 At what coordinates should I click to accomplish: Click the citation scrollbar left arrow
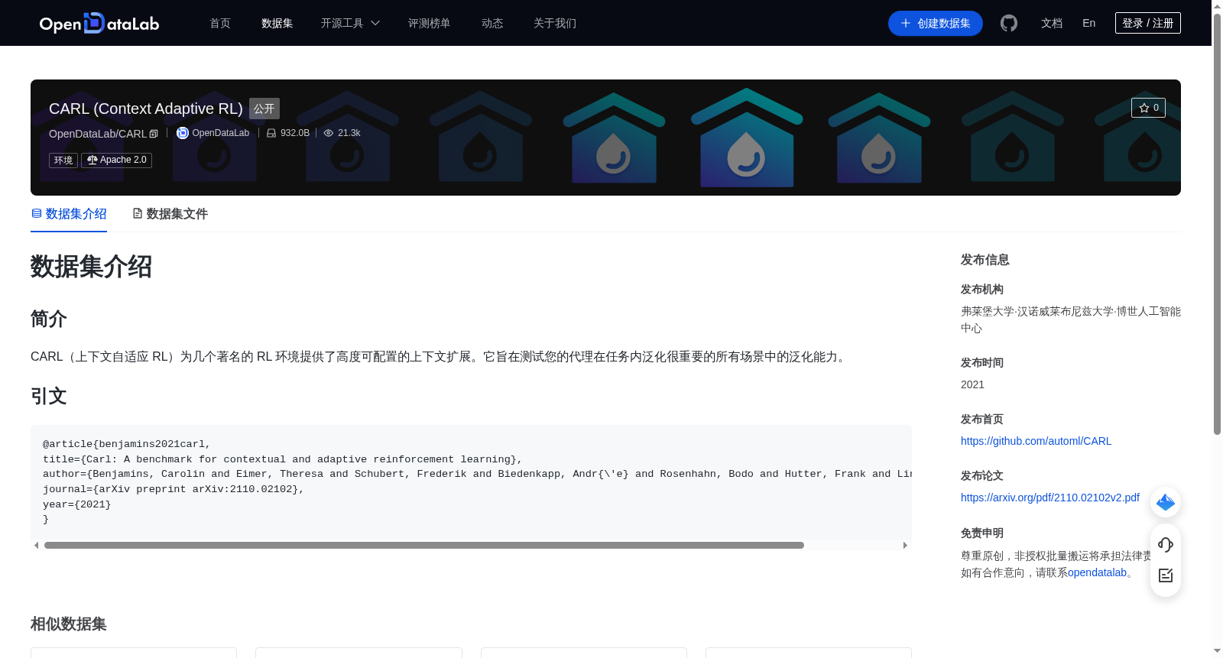[36, 545]
